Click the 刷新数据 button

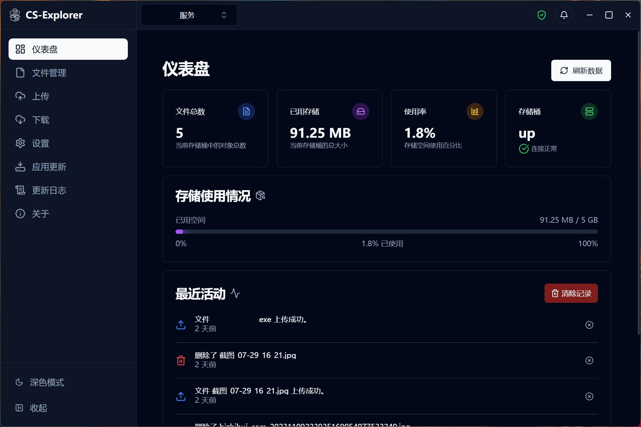(581, 70)
